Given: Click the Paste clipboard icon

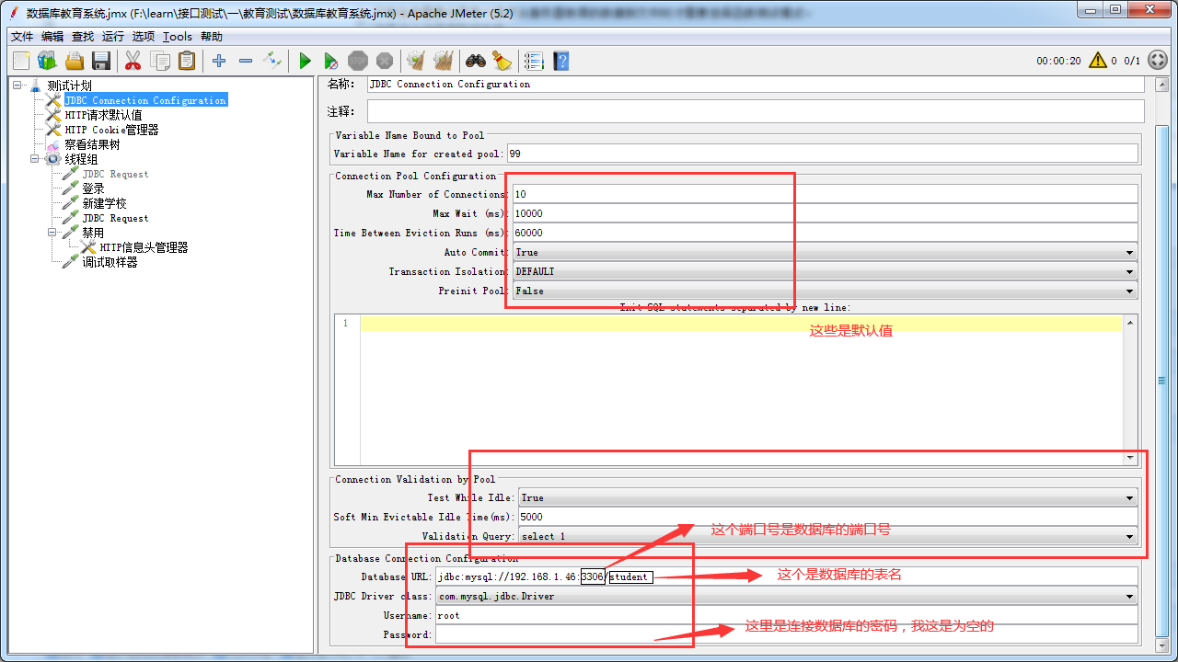Looking at the screenshot, I should (x=187, y=61).
